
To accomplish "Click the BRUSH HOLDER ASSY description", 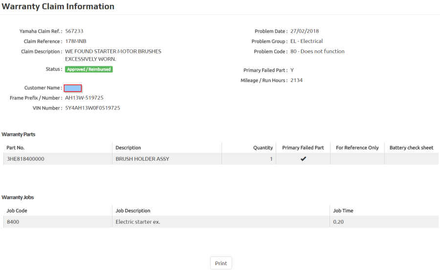I will click(142, 159).
